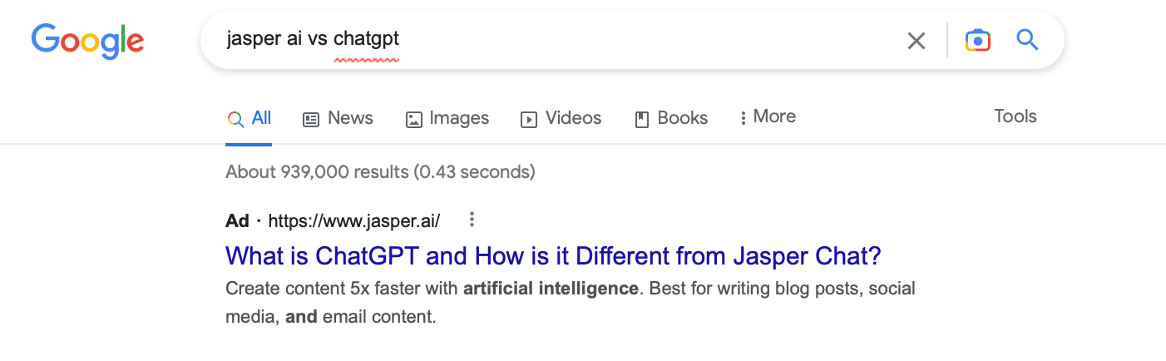Click the blue magnifying glass search button
Image resolution: width=1166 pixels, height=361 pixels.
[1028, 40]
